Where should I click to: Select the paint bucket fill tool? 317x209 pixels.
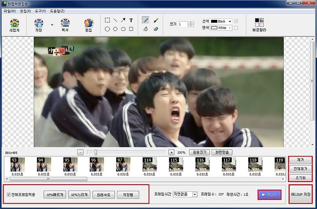coord(146,29)
